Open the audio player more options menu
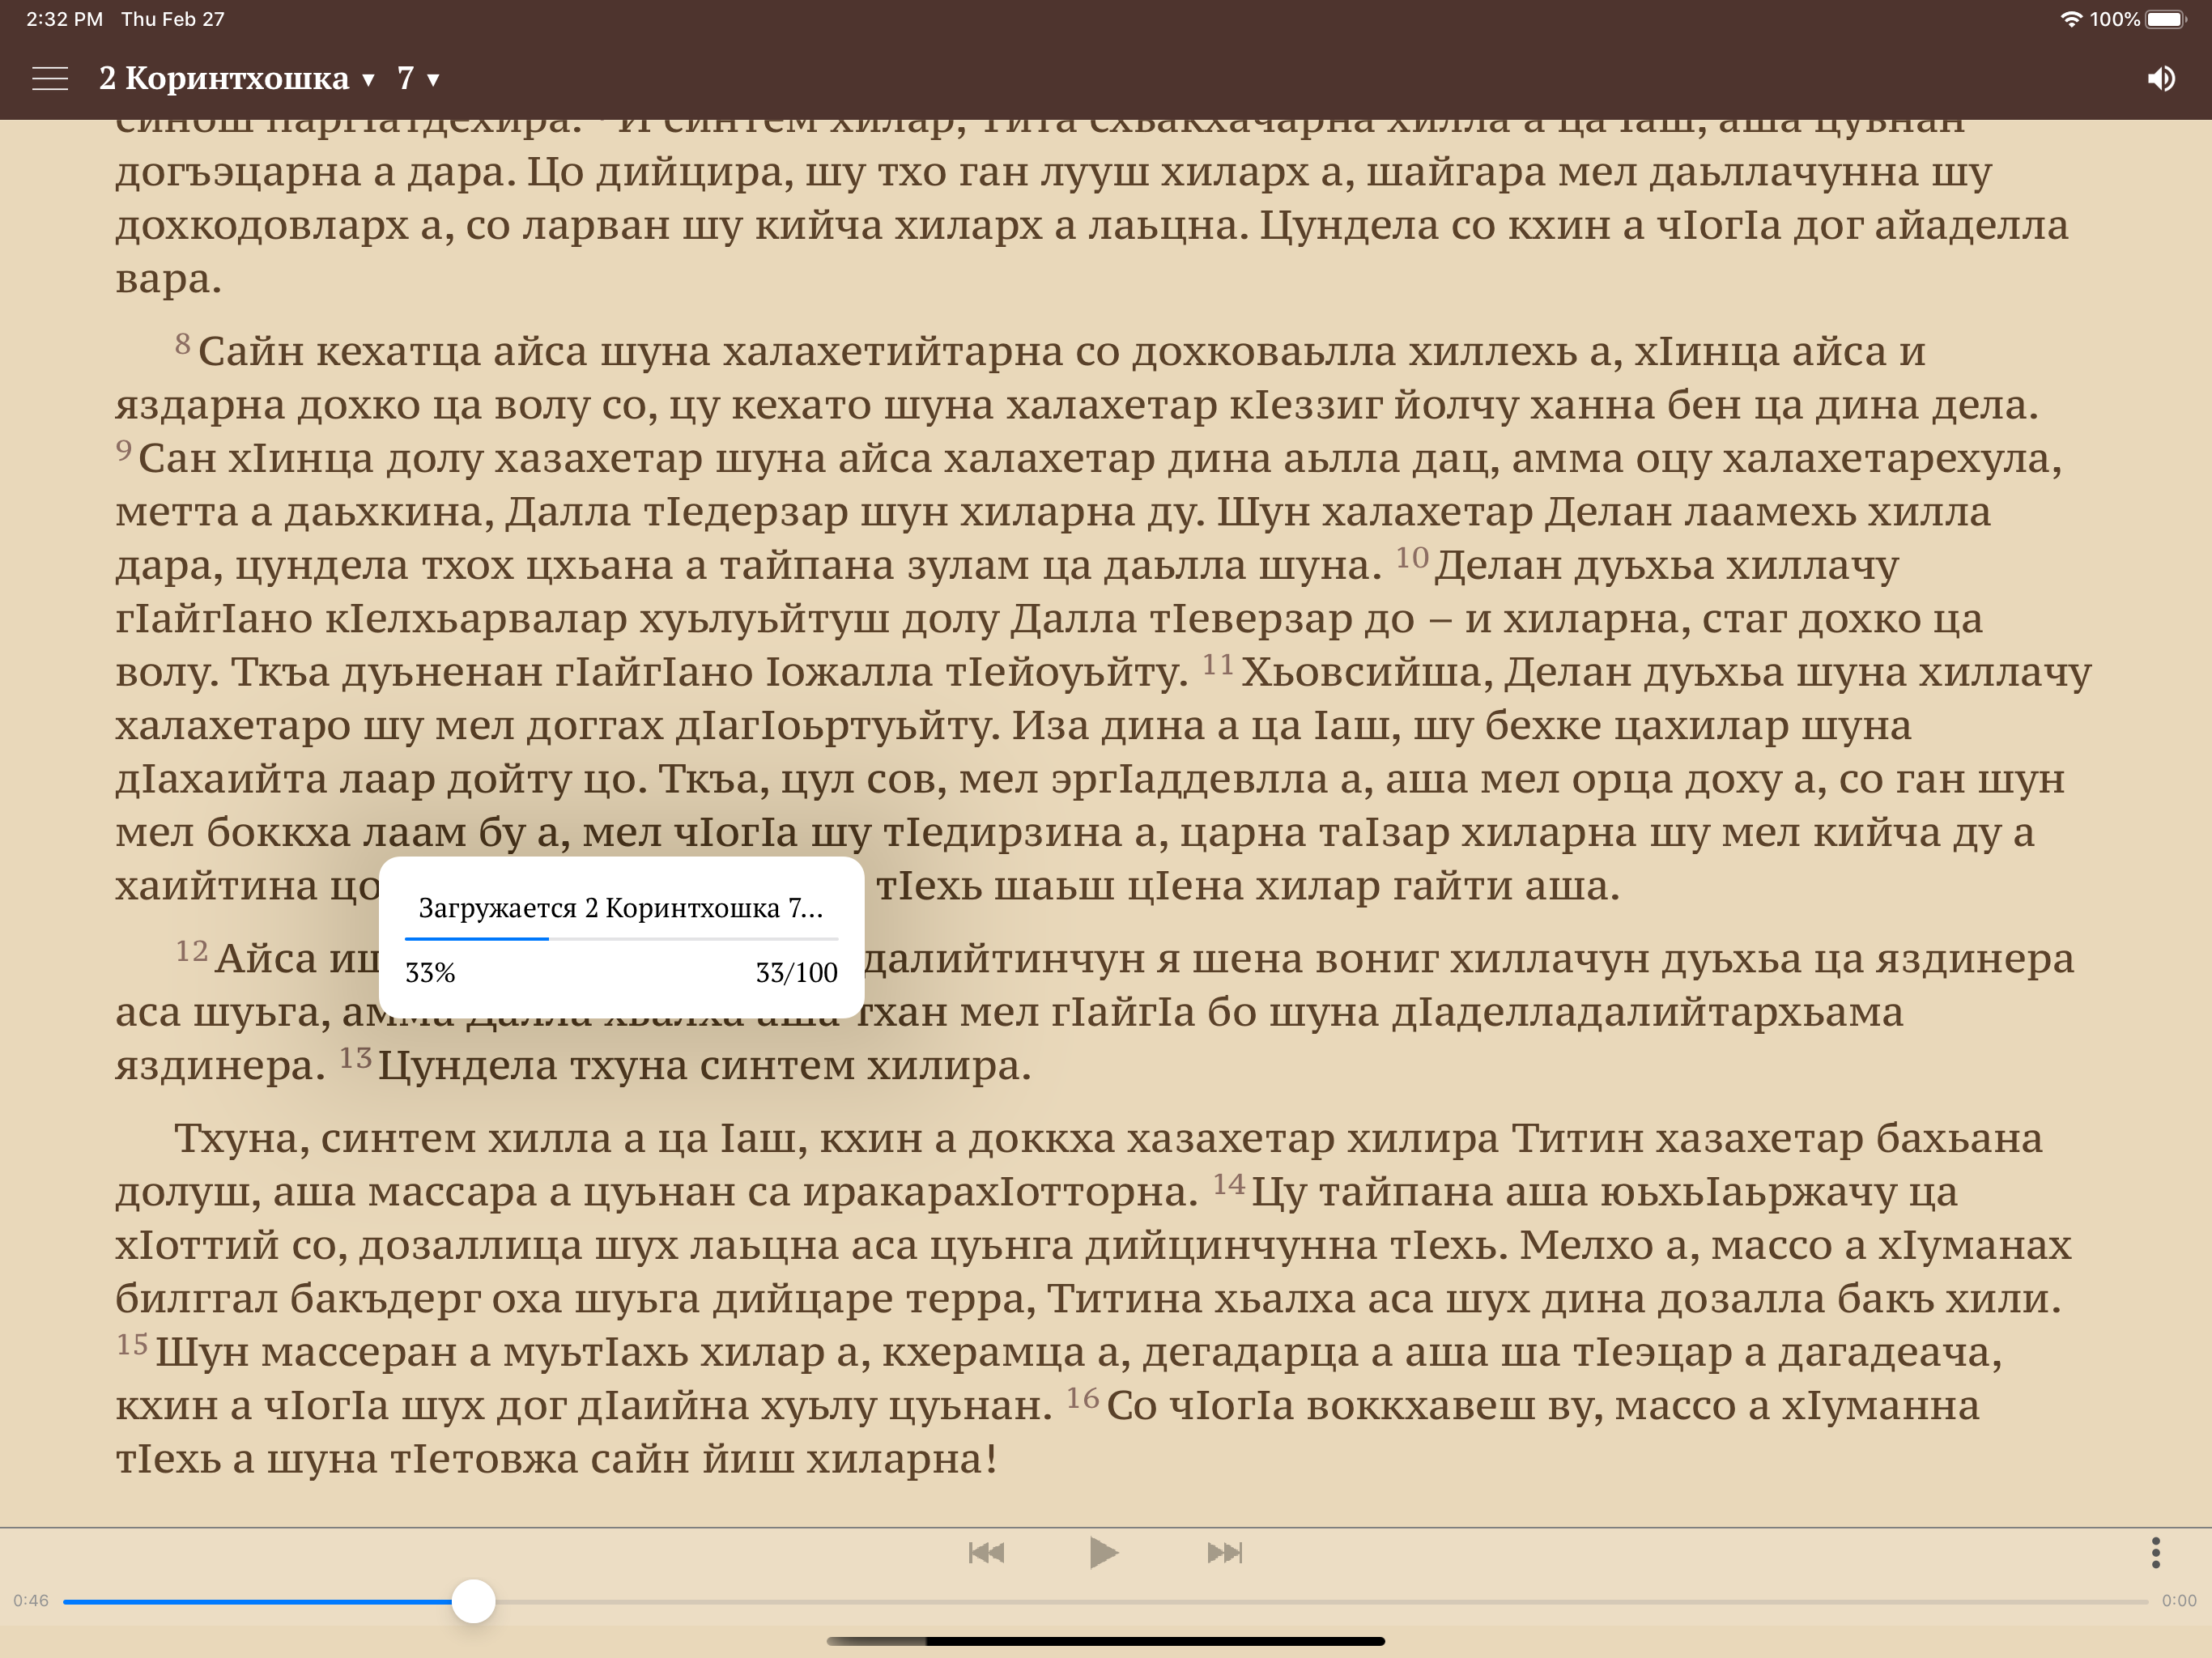This screenshot has width=2212, height=1658. coord(2155,1552)
